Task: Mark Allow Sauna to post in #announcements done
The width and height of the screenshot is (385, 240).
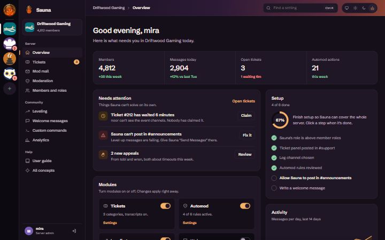Action: click(x=274, y=178)
